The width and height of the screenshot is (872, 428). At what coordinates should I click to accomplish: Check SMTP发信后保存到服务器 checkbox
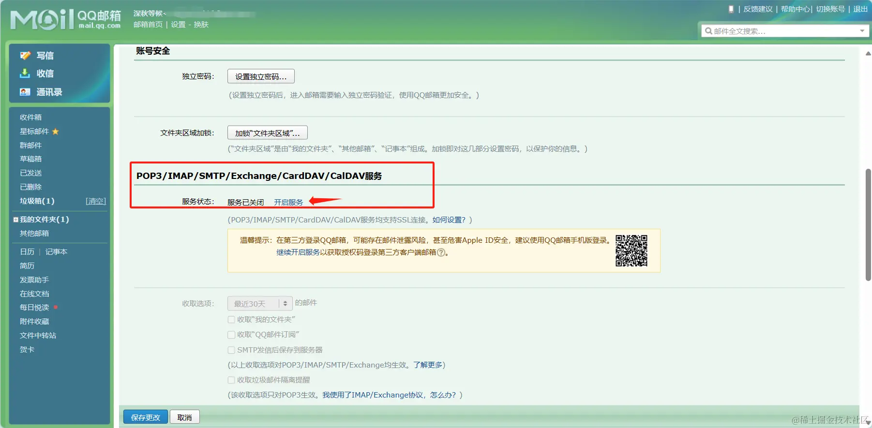point(231,350)
